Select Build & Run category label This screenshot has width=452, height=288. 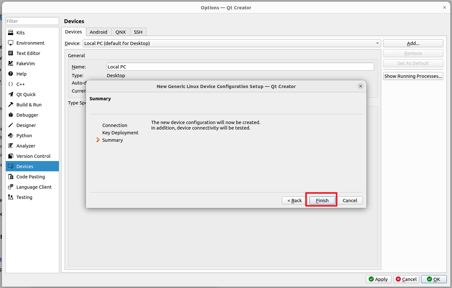pos(29,105)
